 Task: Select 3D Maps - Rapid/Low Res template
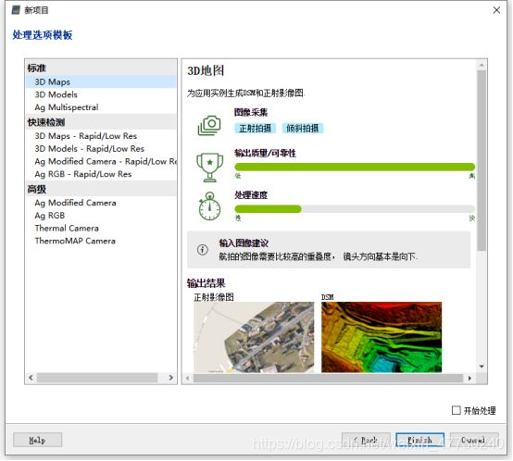[101, 136]
